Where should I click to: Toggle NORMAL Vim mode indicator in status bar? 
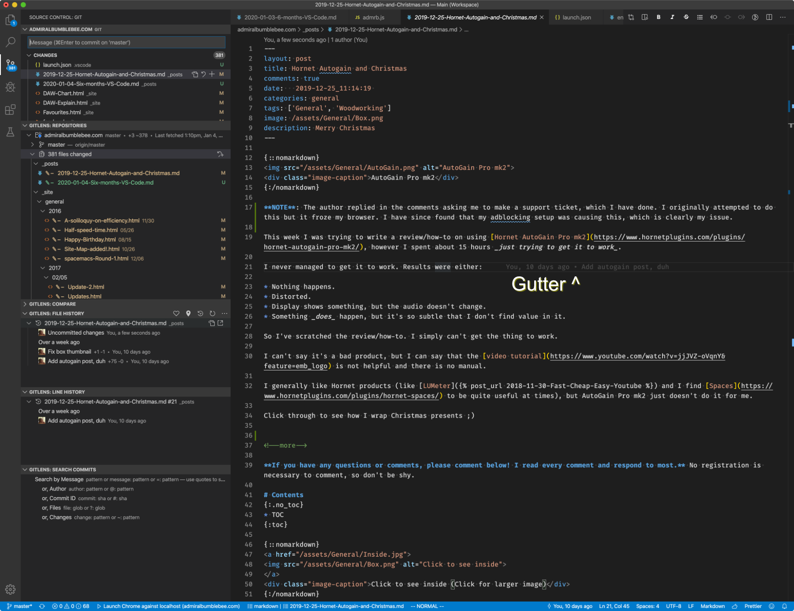pyautogui.click(x=426, y=606)
